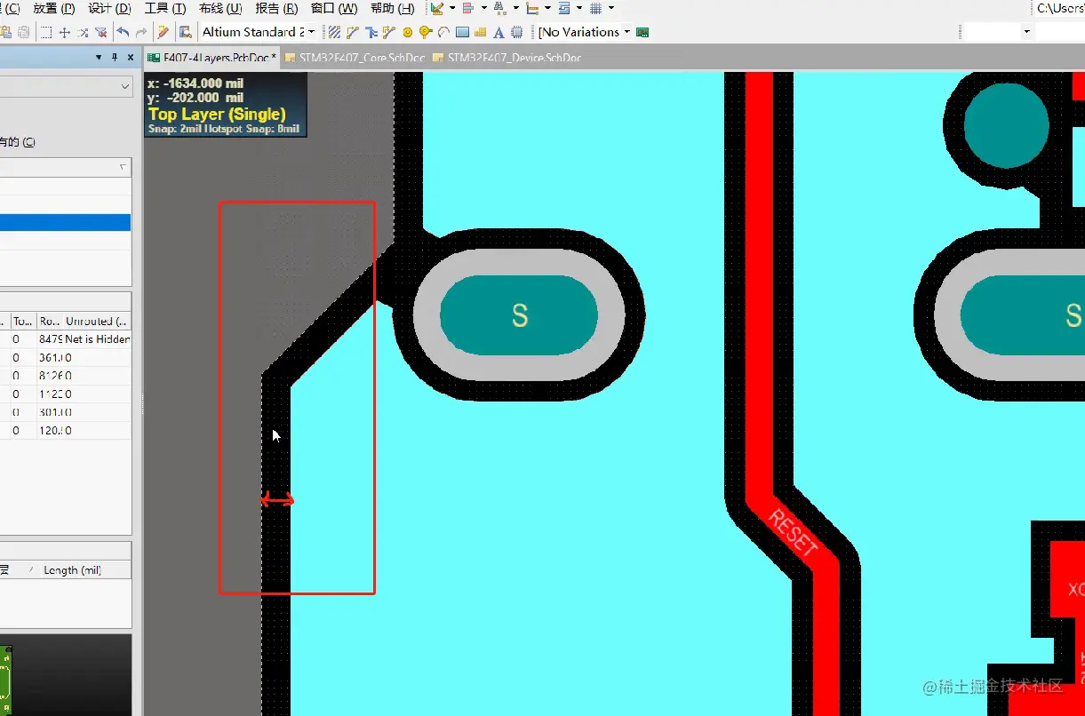Open the 布线 (U) menu

[x=220, y=8]
